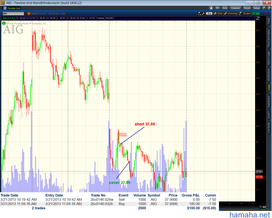Screen dimensions: 272x218
Task: Click the Reset button
Action: coord(247,8)
